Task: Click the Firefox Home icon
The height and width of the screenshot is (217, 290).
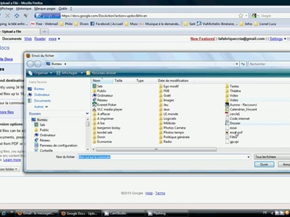Action: (17, 16)
